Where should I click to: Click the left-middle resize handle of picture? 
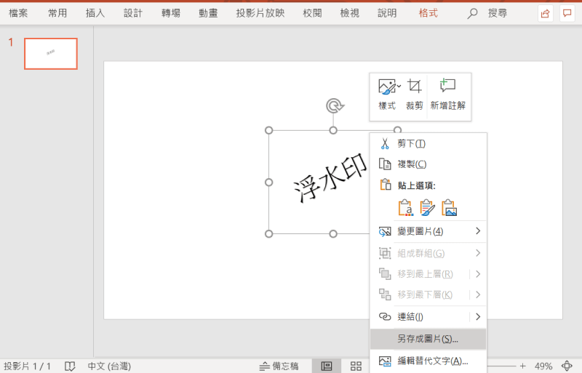click(268, 183)
